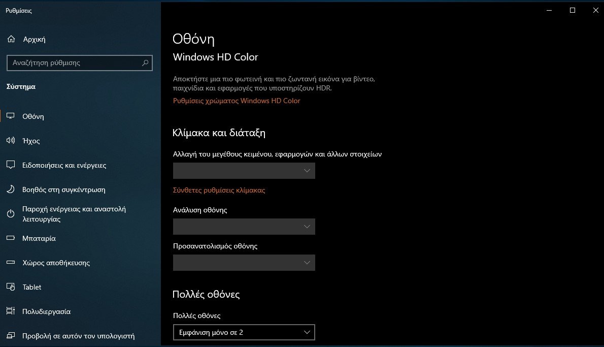
Task: Open the text size scaling dropdown
Action: click(244, 171)
